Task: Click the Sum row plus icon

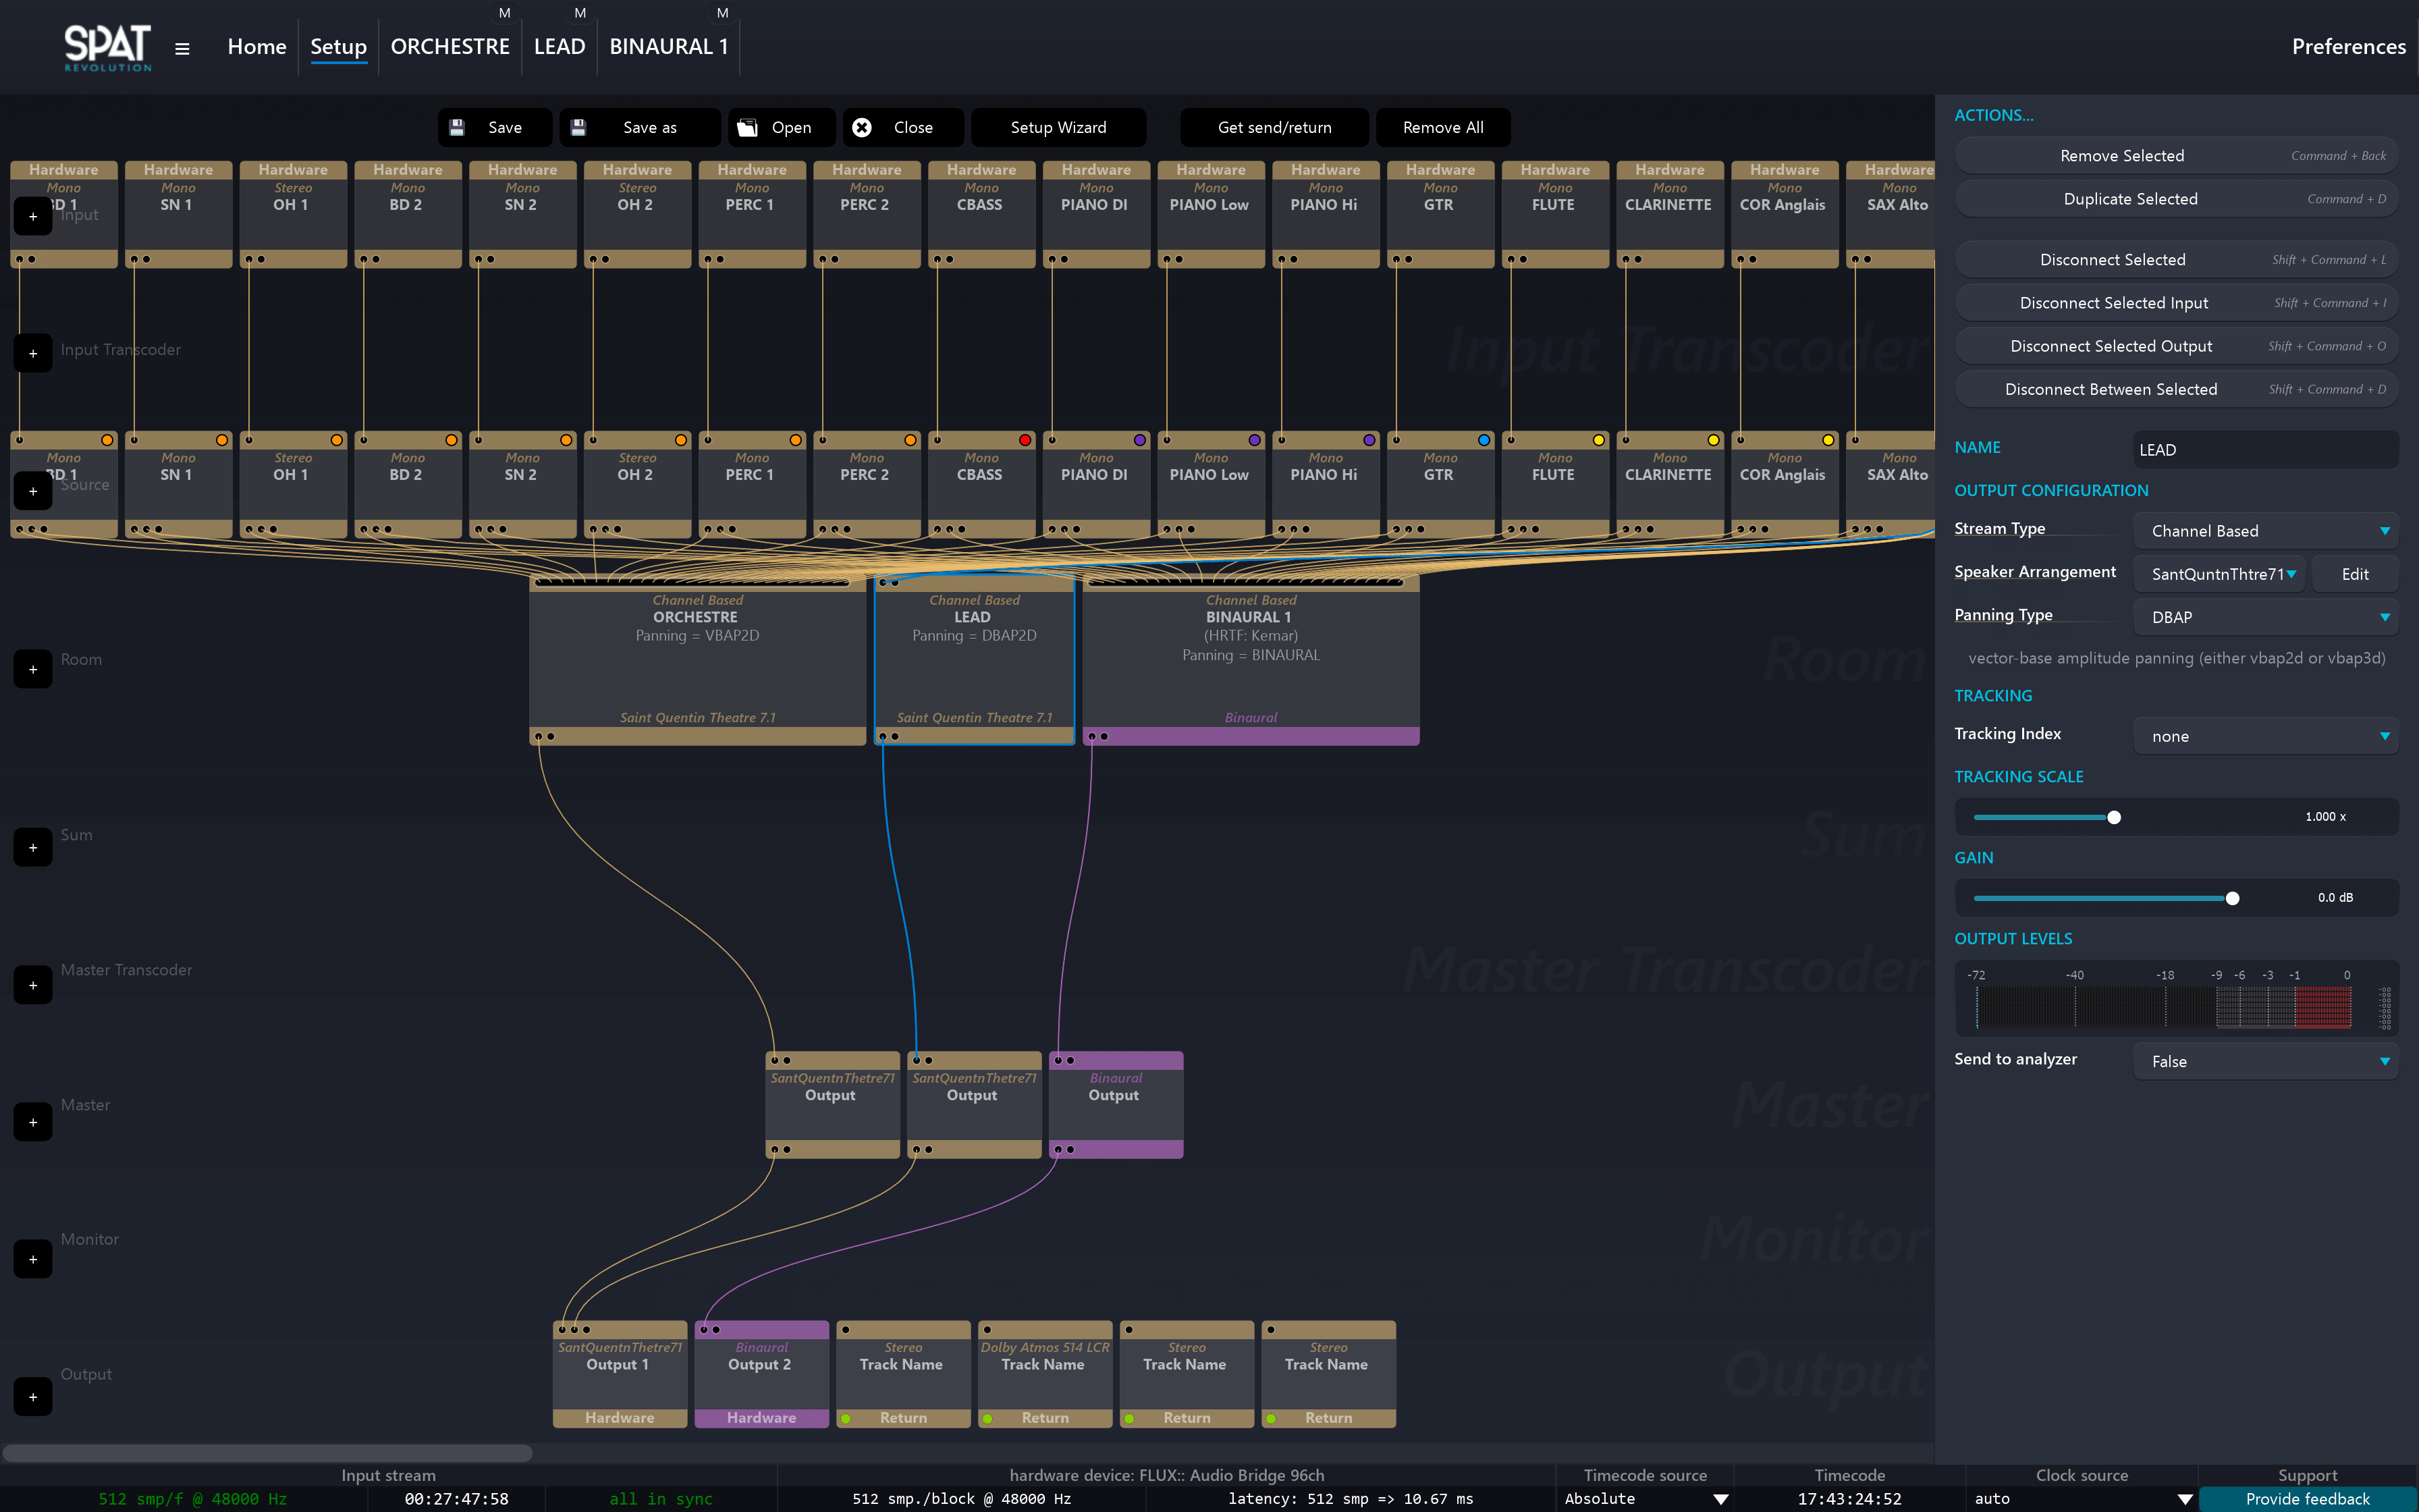Action: click(33, 847)
